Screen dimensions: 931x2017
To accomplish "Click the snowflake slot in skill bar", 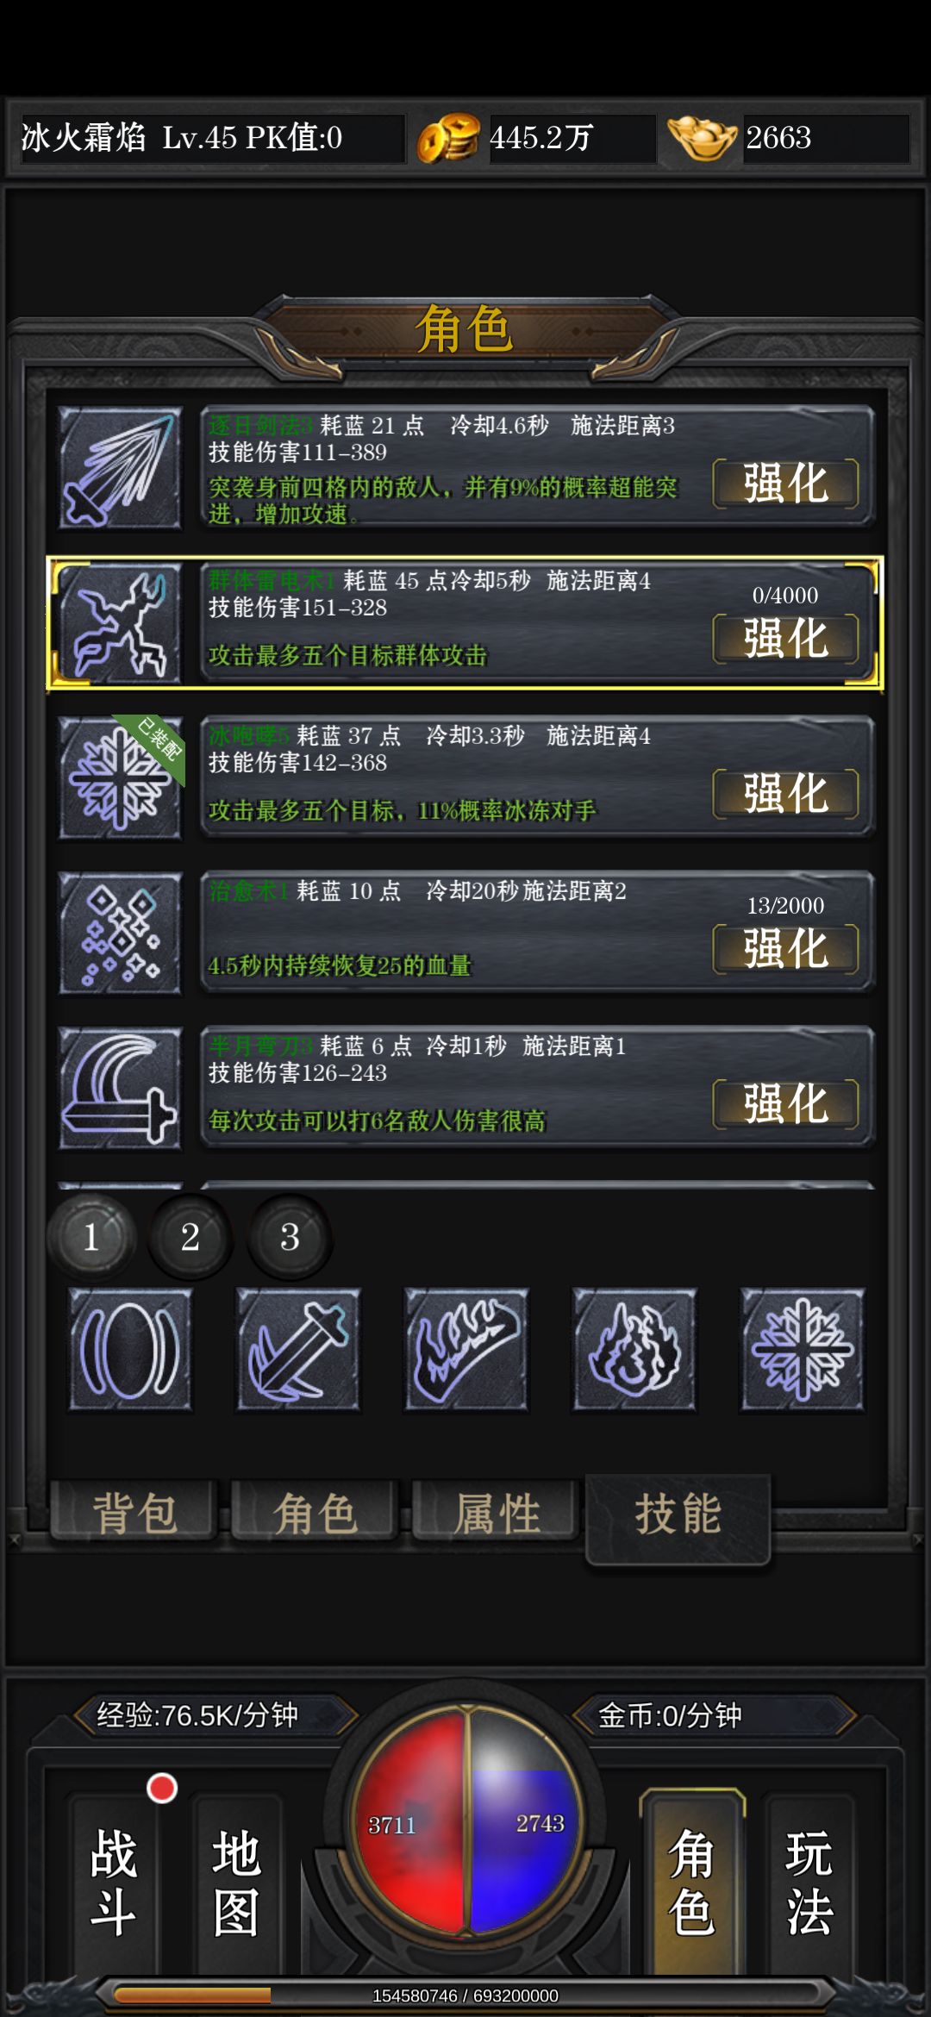I will 803,1350.
